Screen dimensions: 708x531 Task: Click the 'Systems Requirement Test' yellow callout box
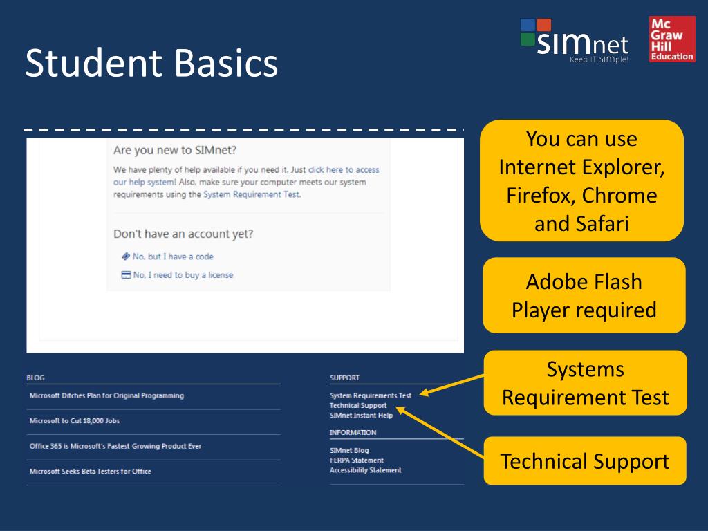pyautogui.click(x=585, y=383)
